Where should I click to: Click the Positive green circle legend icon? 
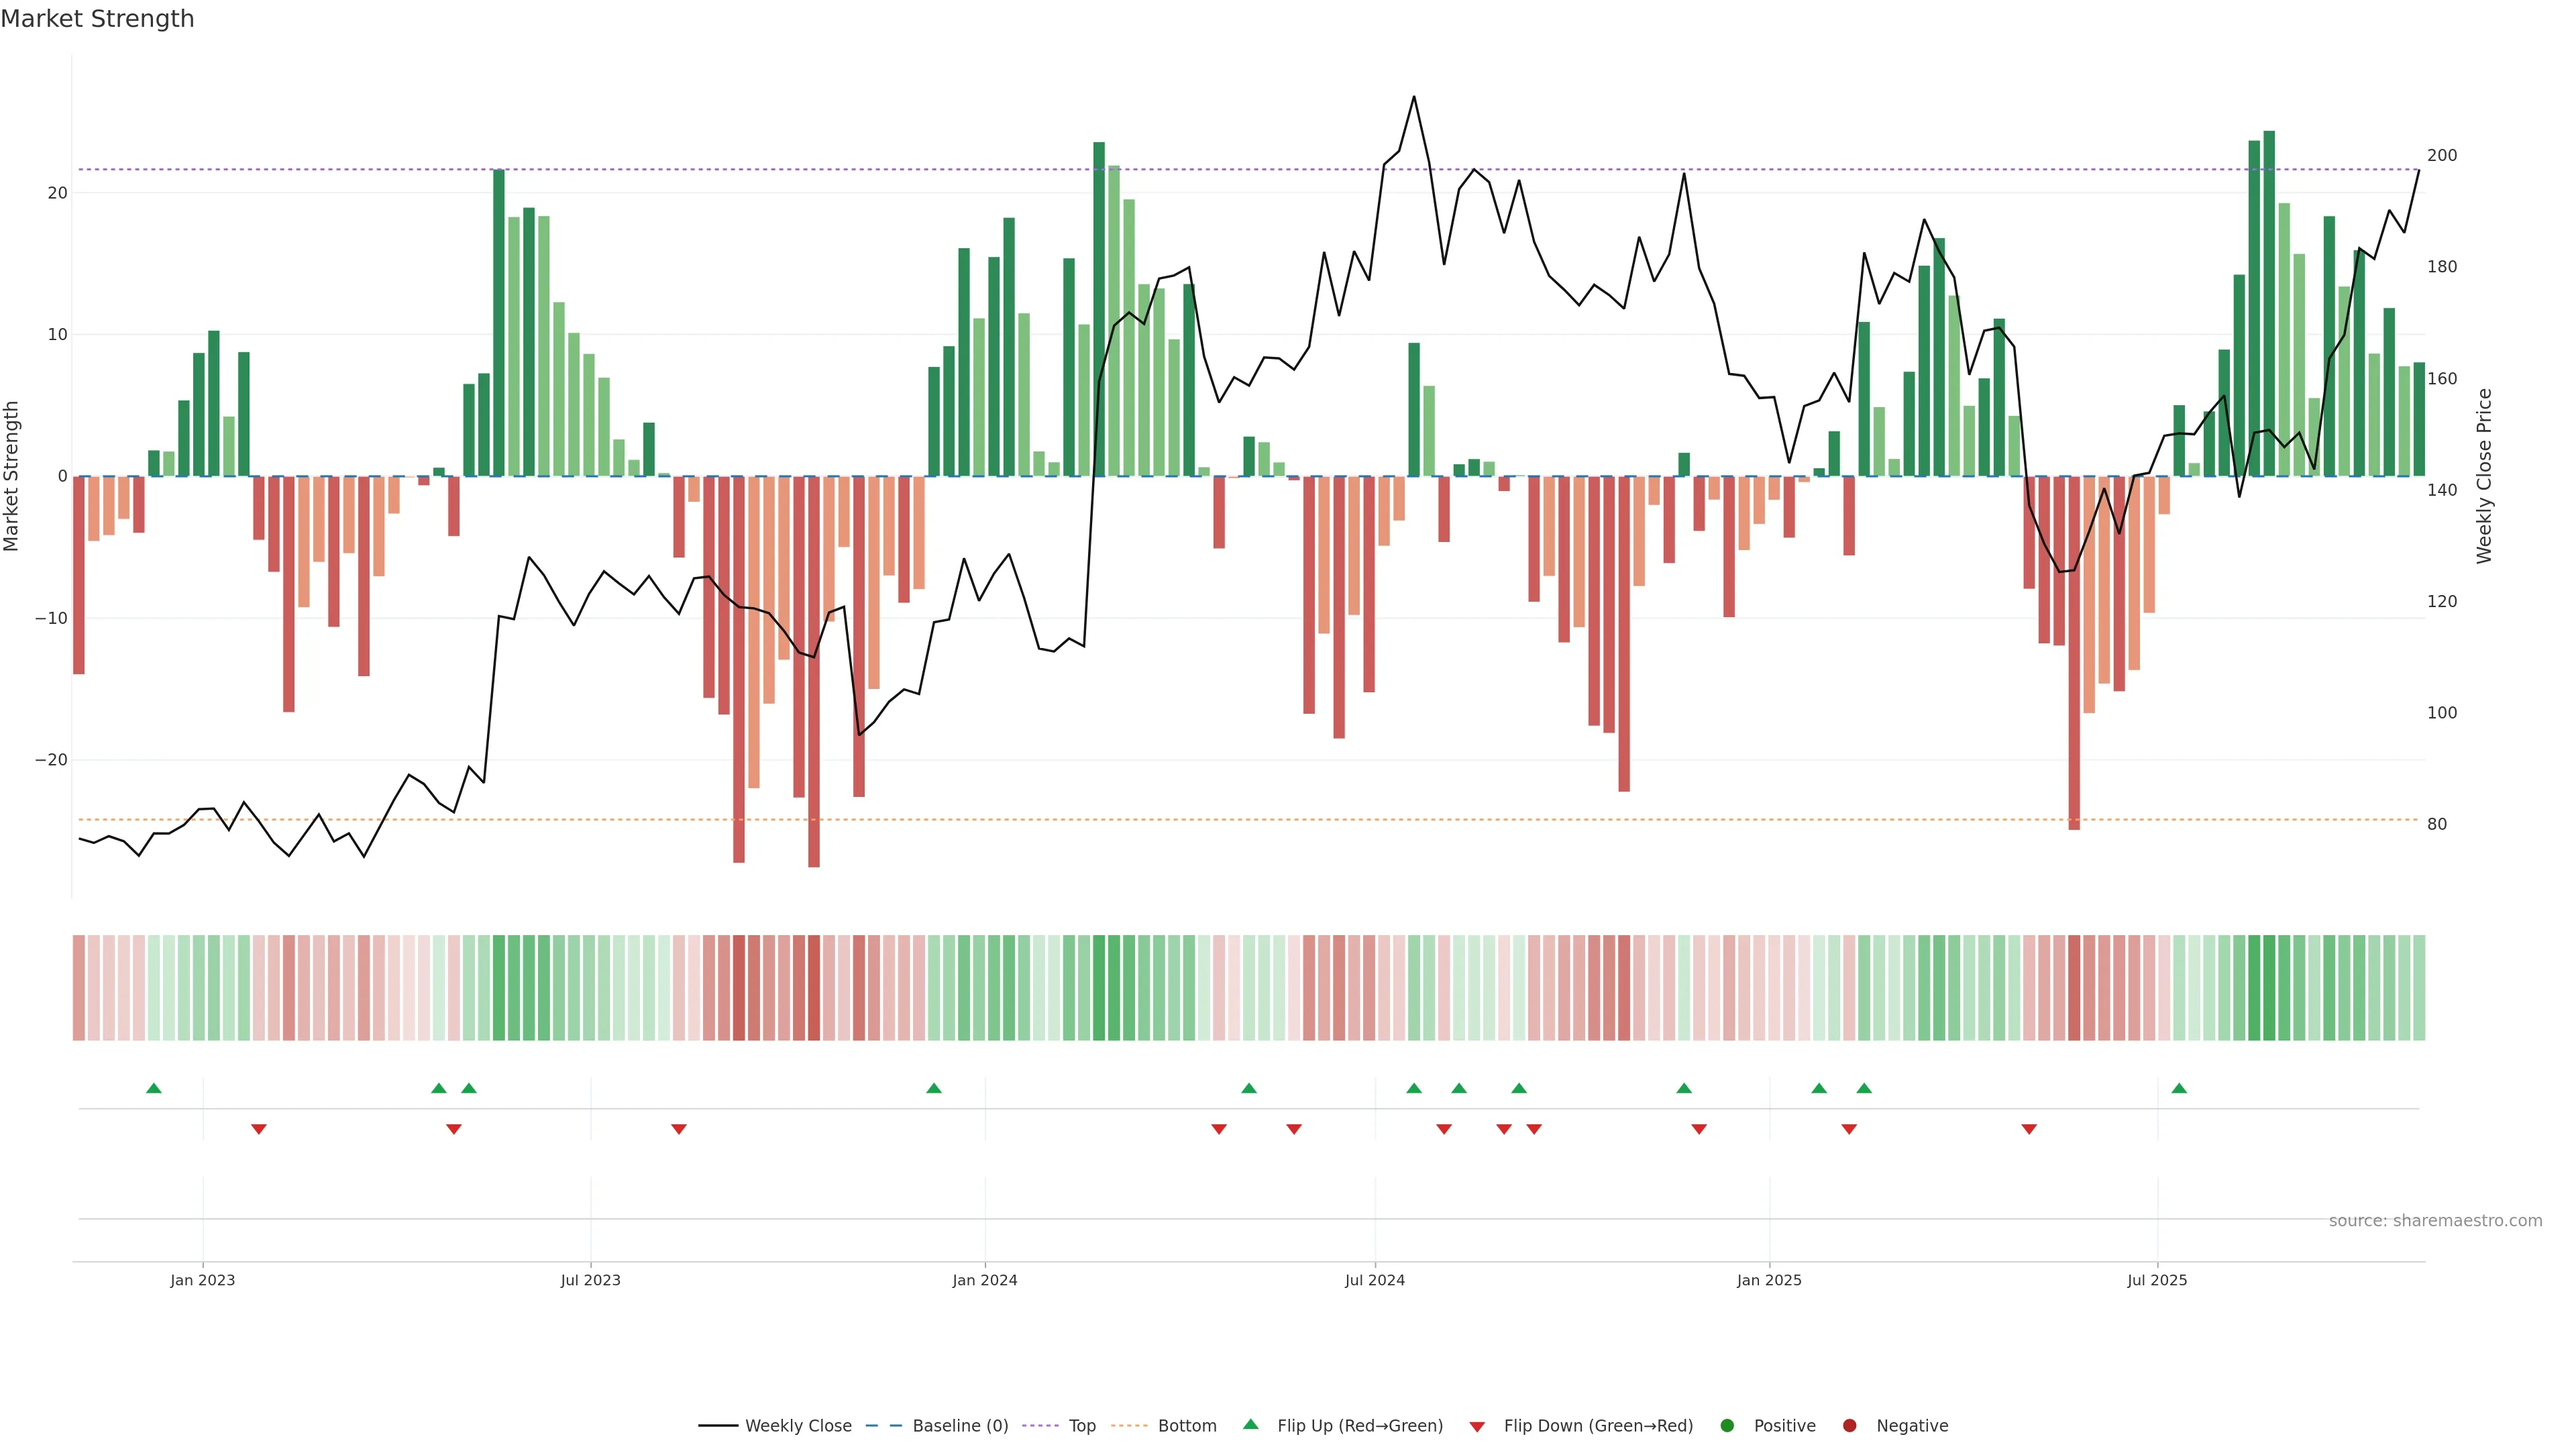pos(1727,1425)
